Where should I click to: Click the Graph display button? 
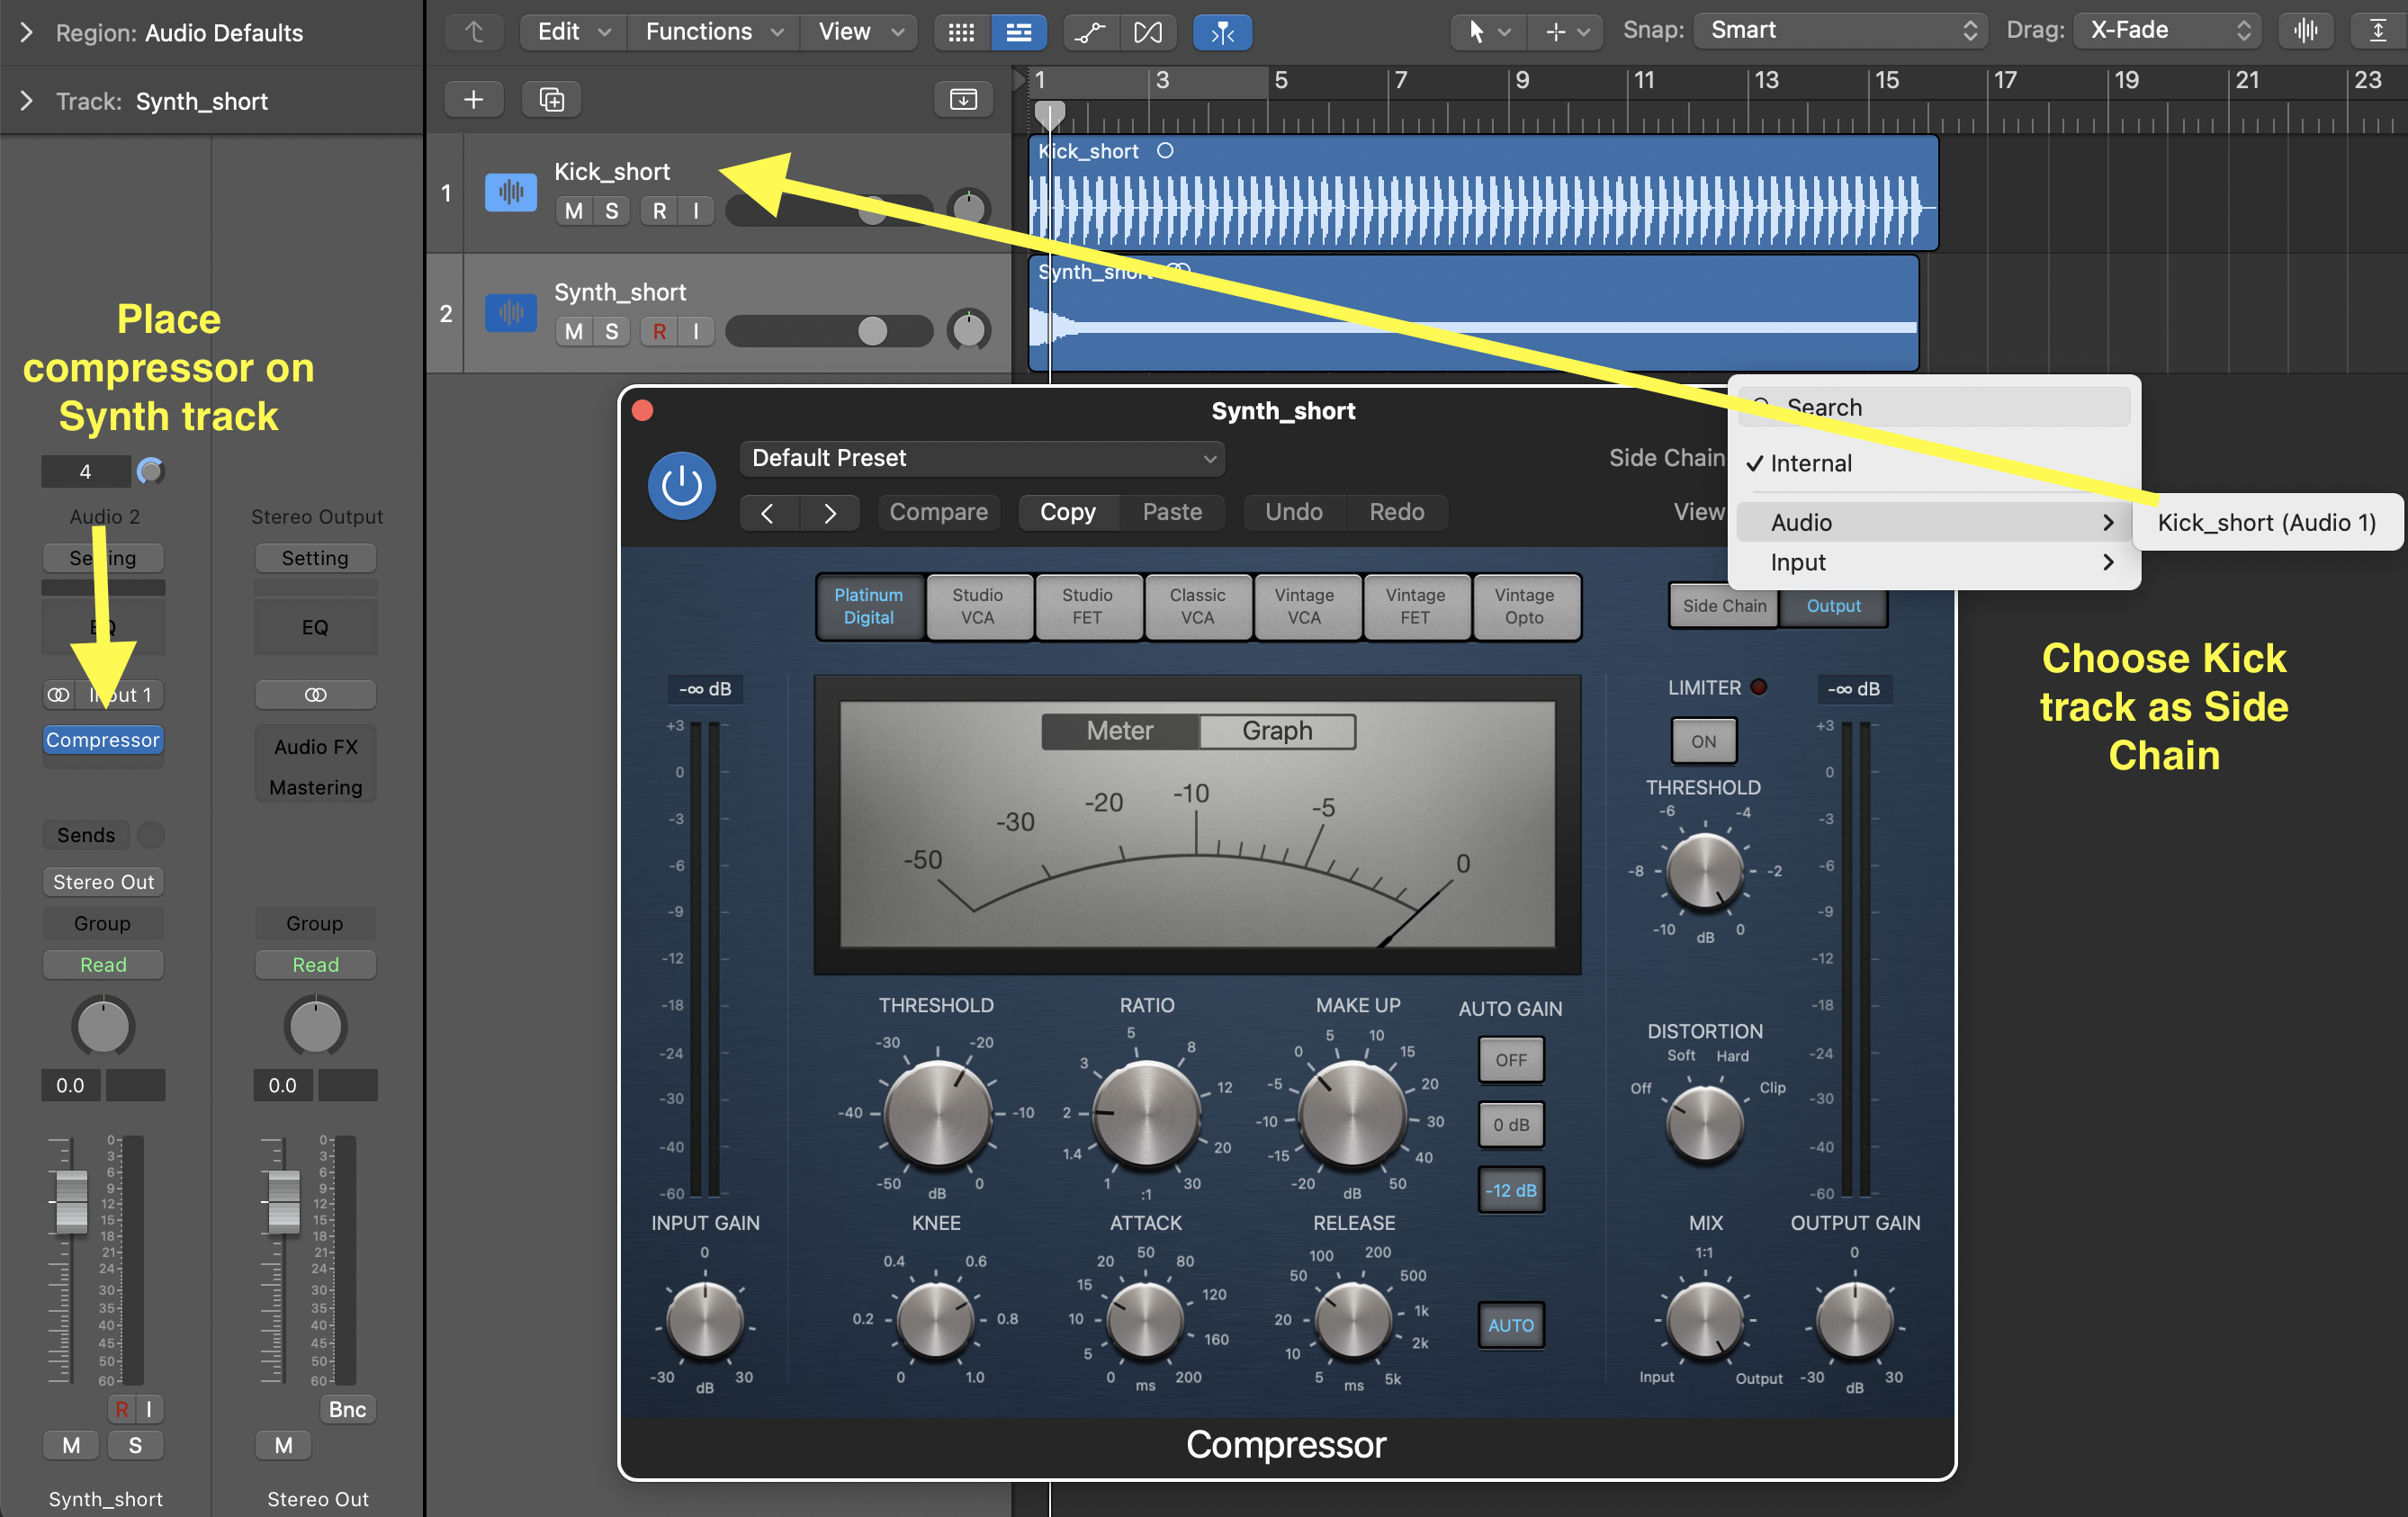1276,731
